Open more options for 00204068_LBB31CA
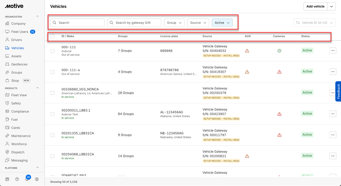 (x=333, y=156)
